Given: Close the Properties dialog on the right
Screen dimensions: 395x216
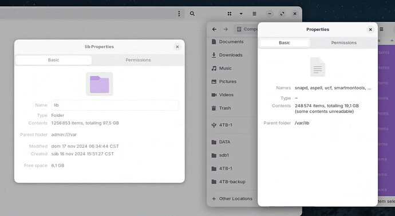Looking at the screenshot, I should pos(370,30).
